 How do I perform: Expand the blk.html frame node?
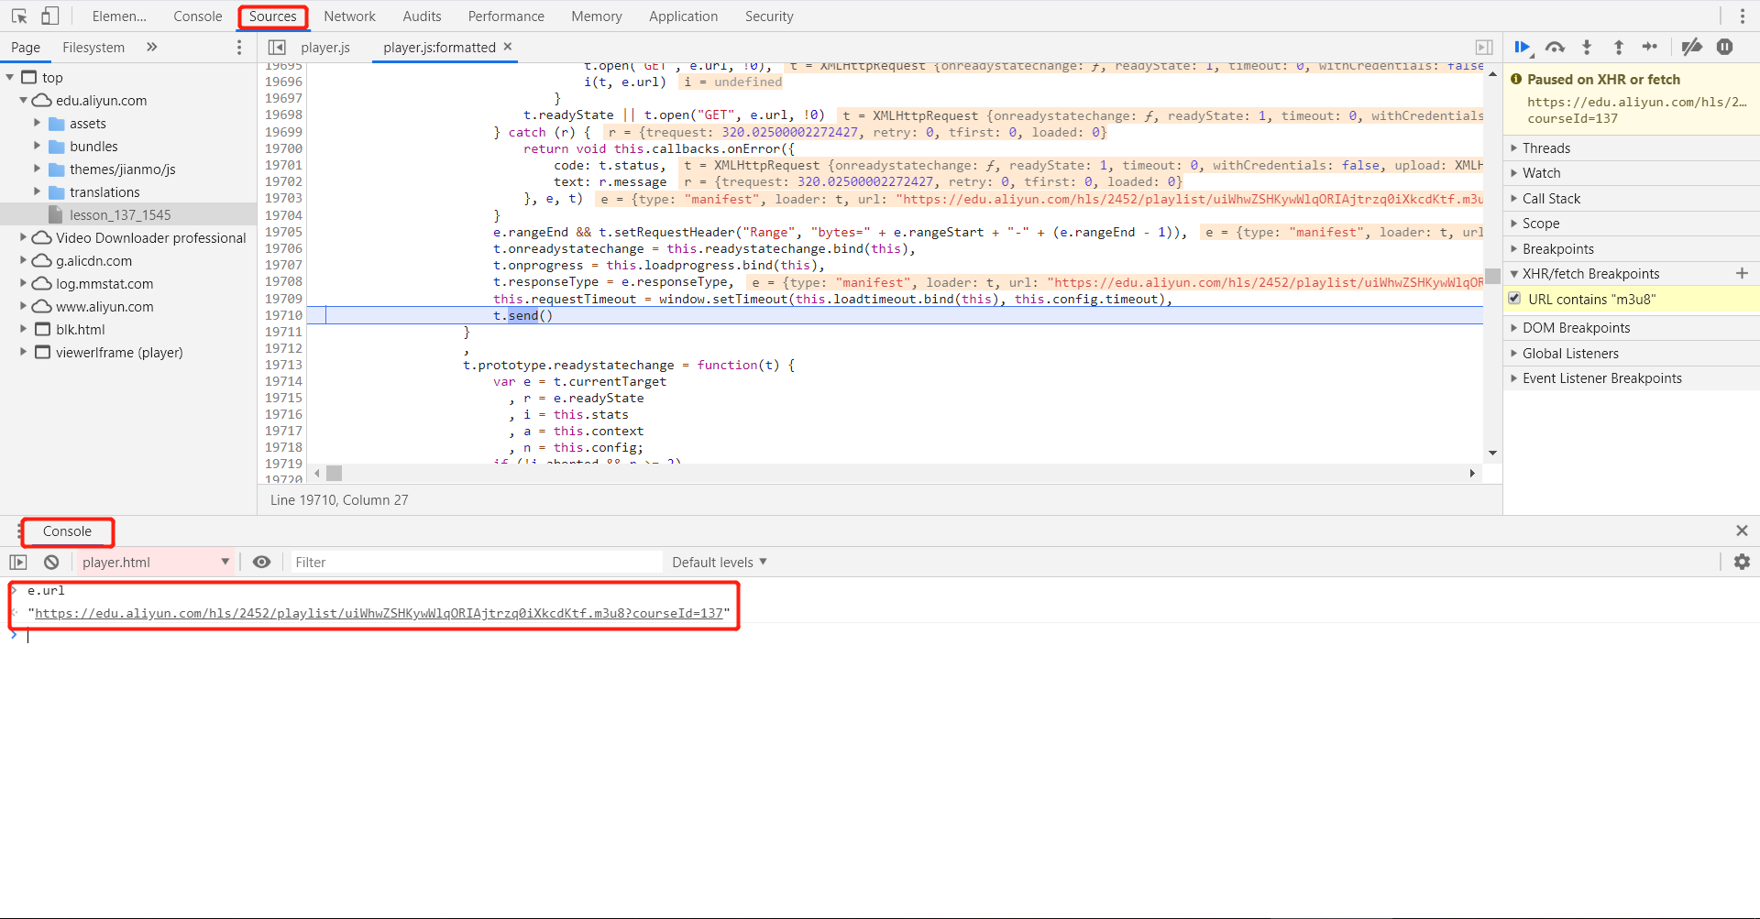tap(24, 329)
